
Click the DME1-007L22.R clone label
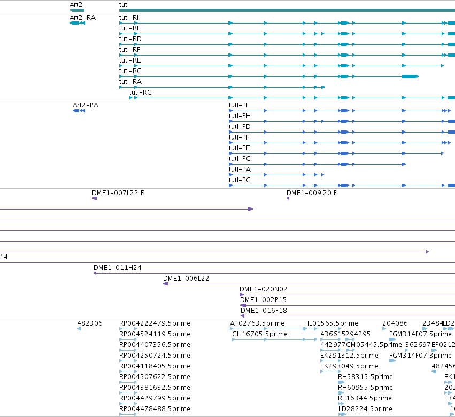click(118, 193)
